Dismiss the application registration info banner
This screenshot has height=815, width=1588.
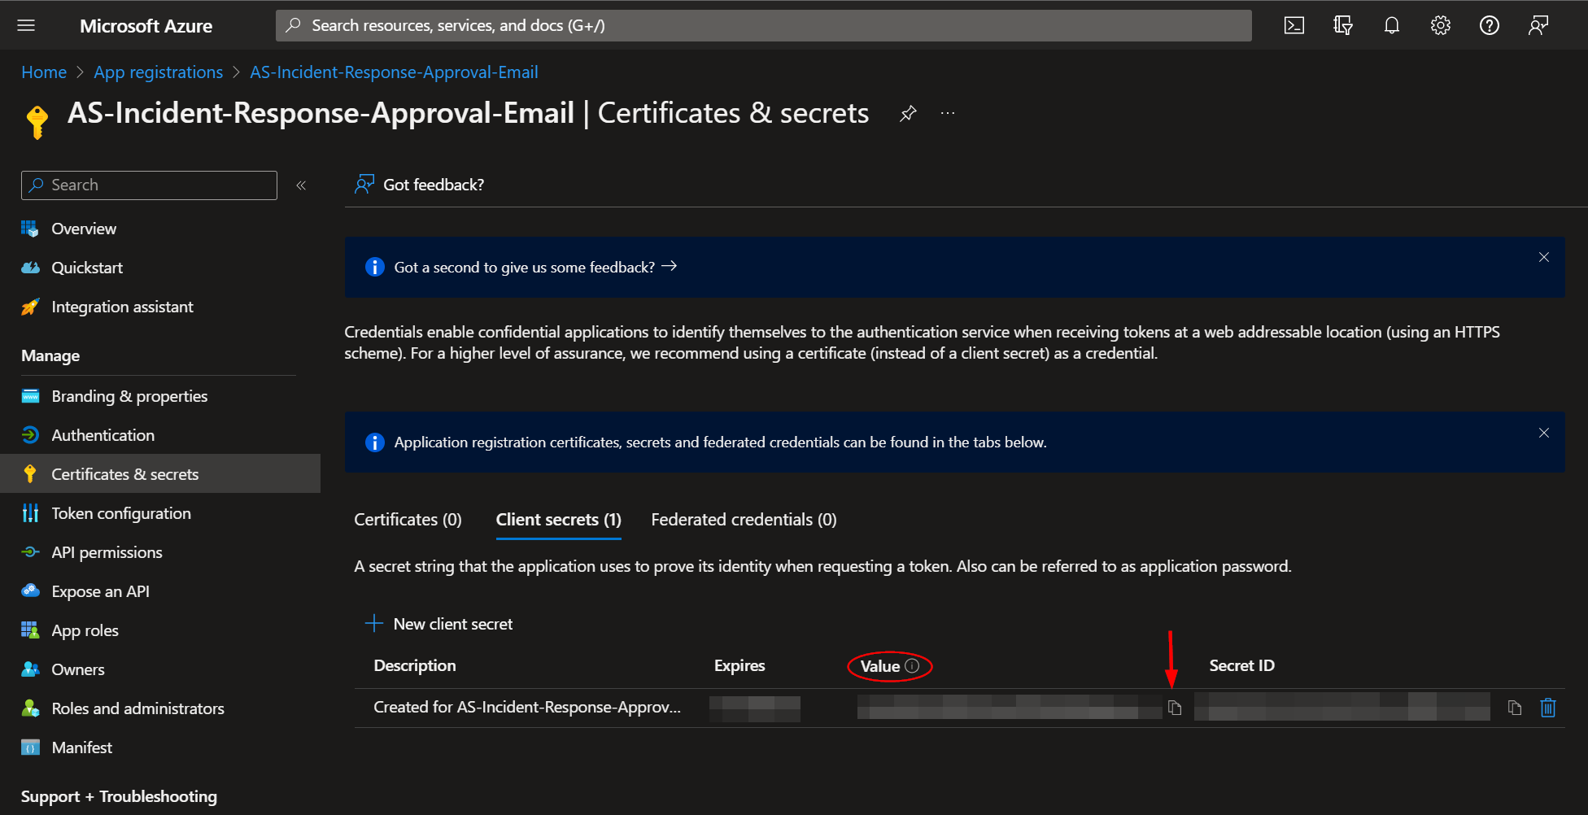click(x=1543, y=433)
